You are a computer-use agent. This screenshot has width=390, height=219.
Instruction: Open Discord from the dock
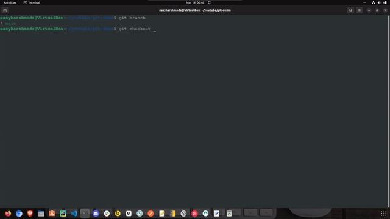click(x=96, y=214)
